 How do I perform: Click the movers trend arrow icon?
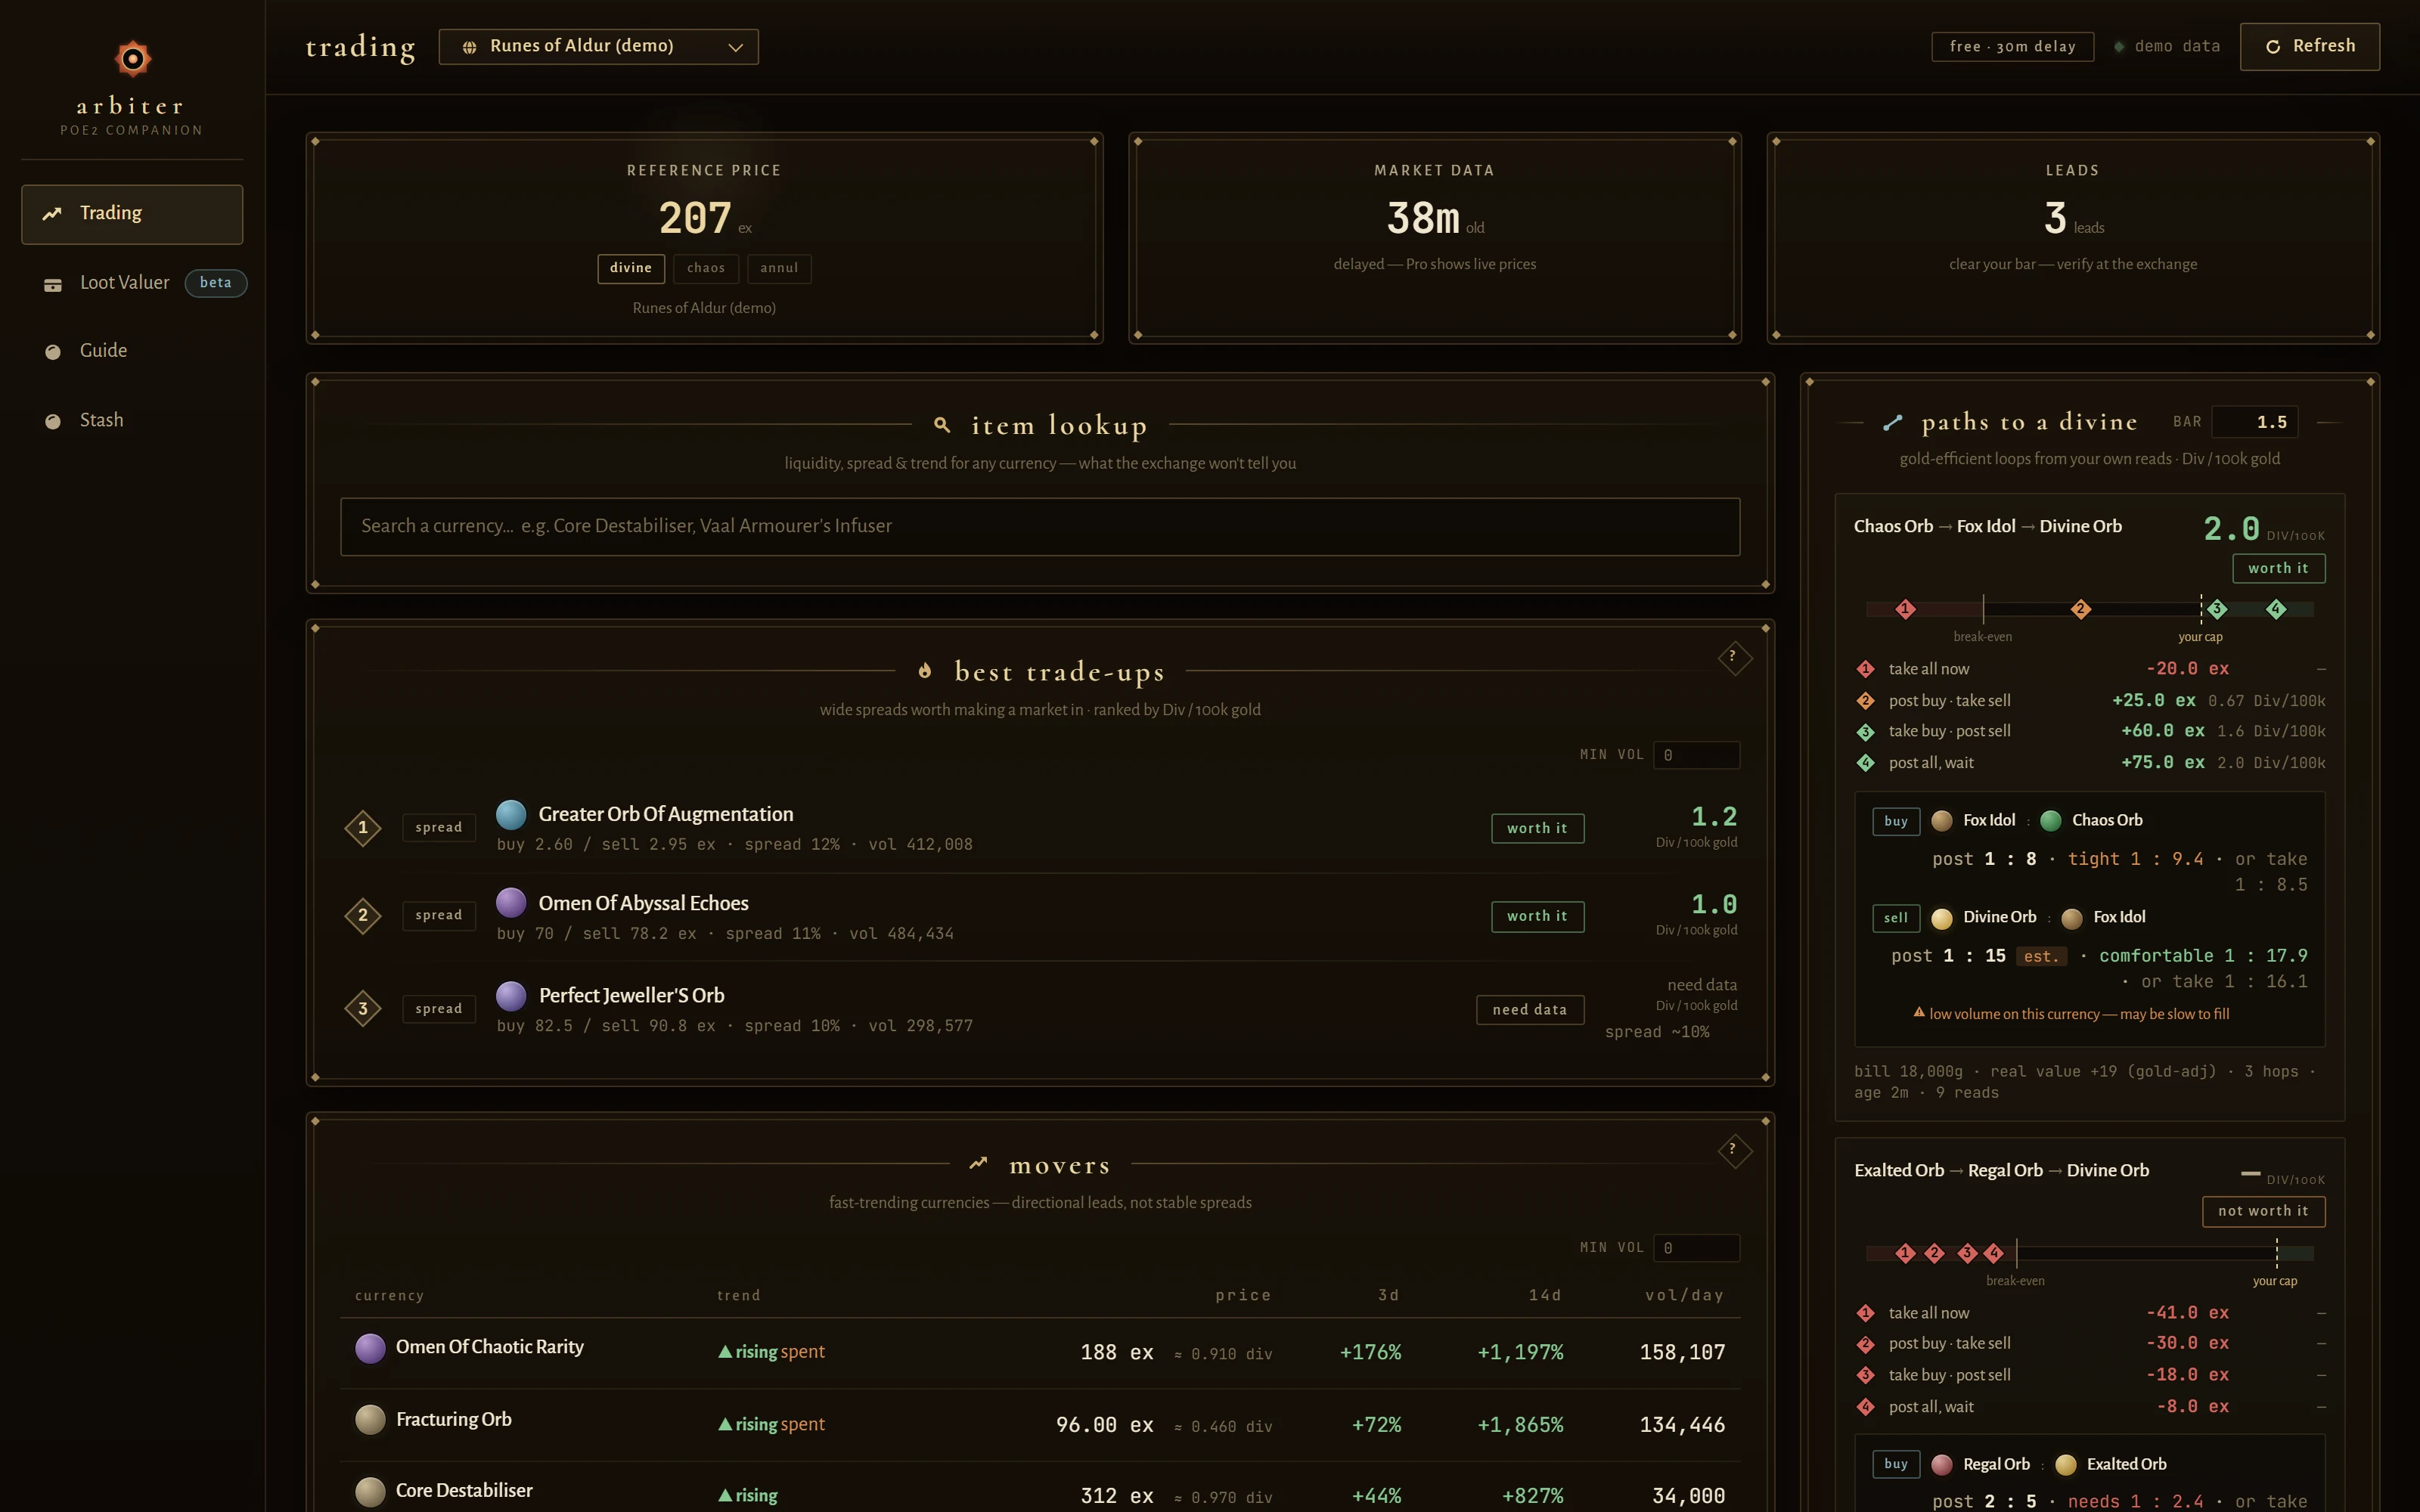pos(978,1163)
